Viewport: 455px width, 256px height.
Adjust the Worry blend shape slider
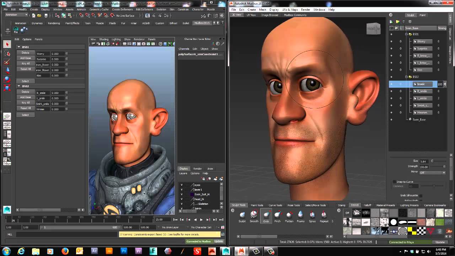[66, 54]
